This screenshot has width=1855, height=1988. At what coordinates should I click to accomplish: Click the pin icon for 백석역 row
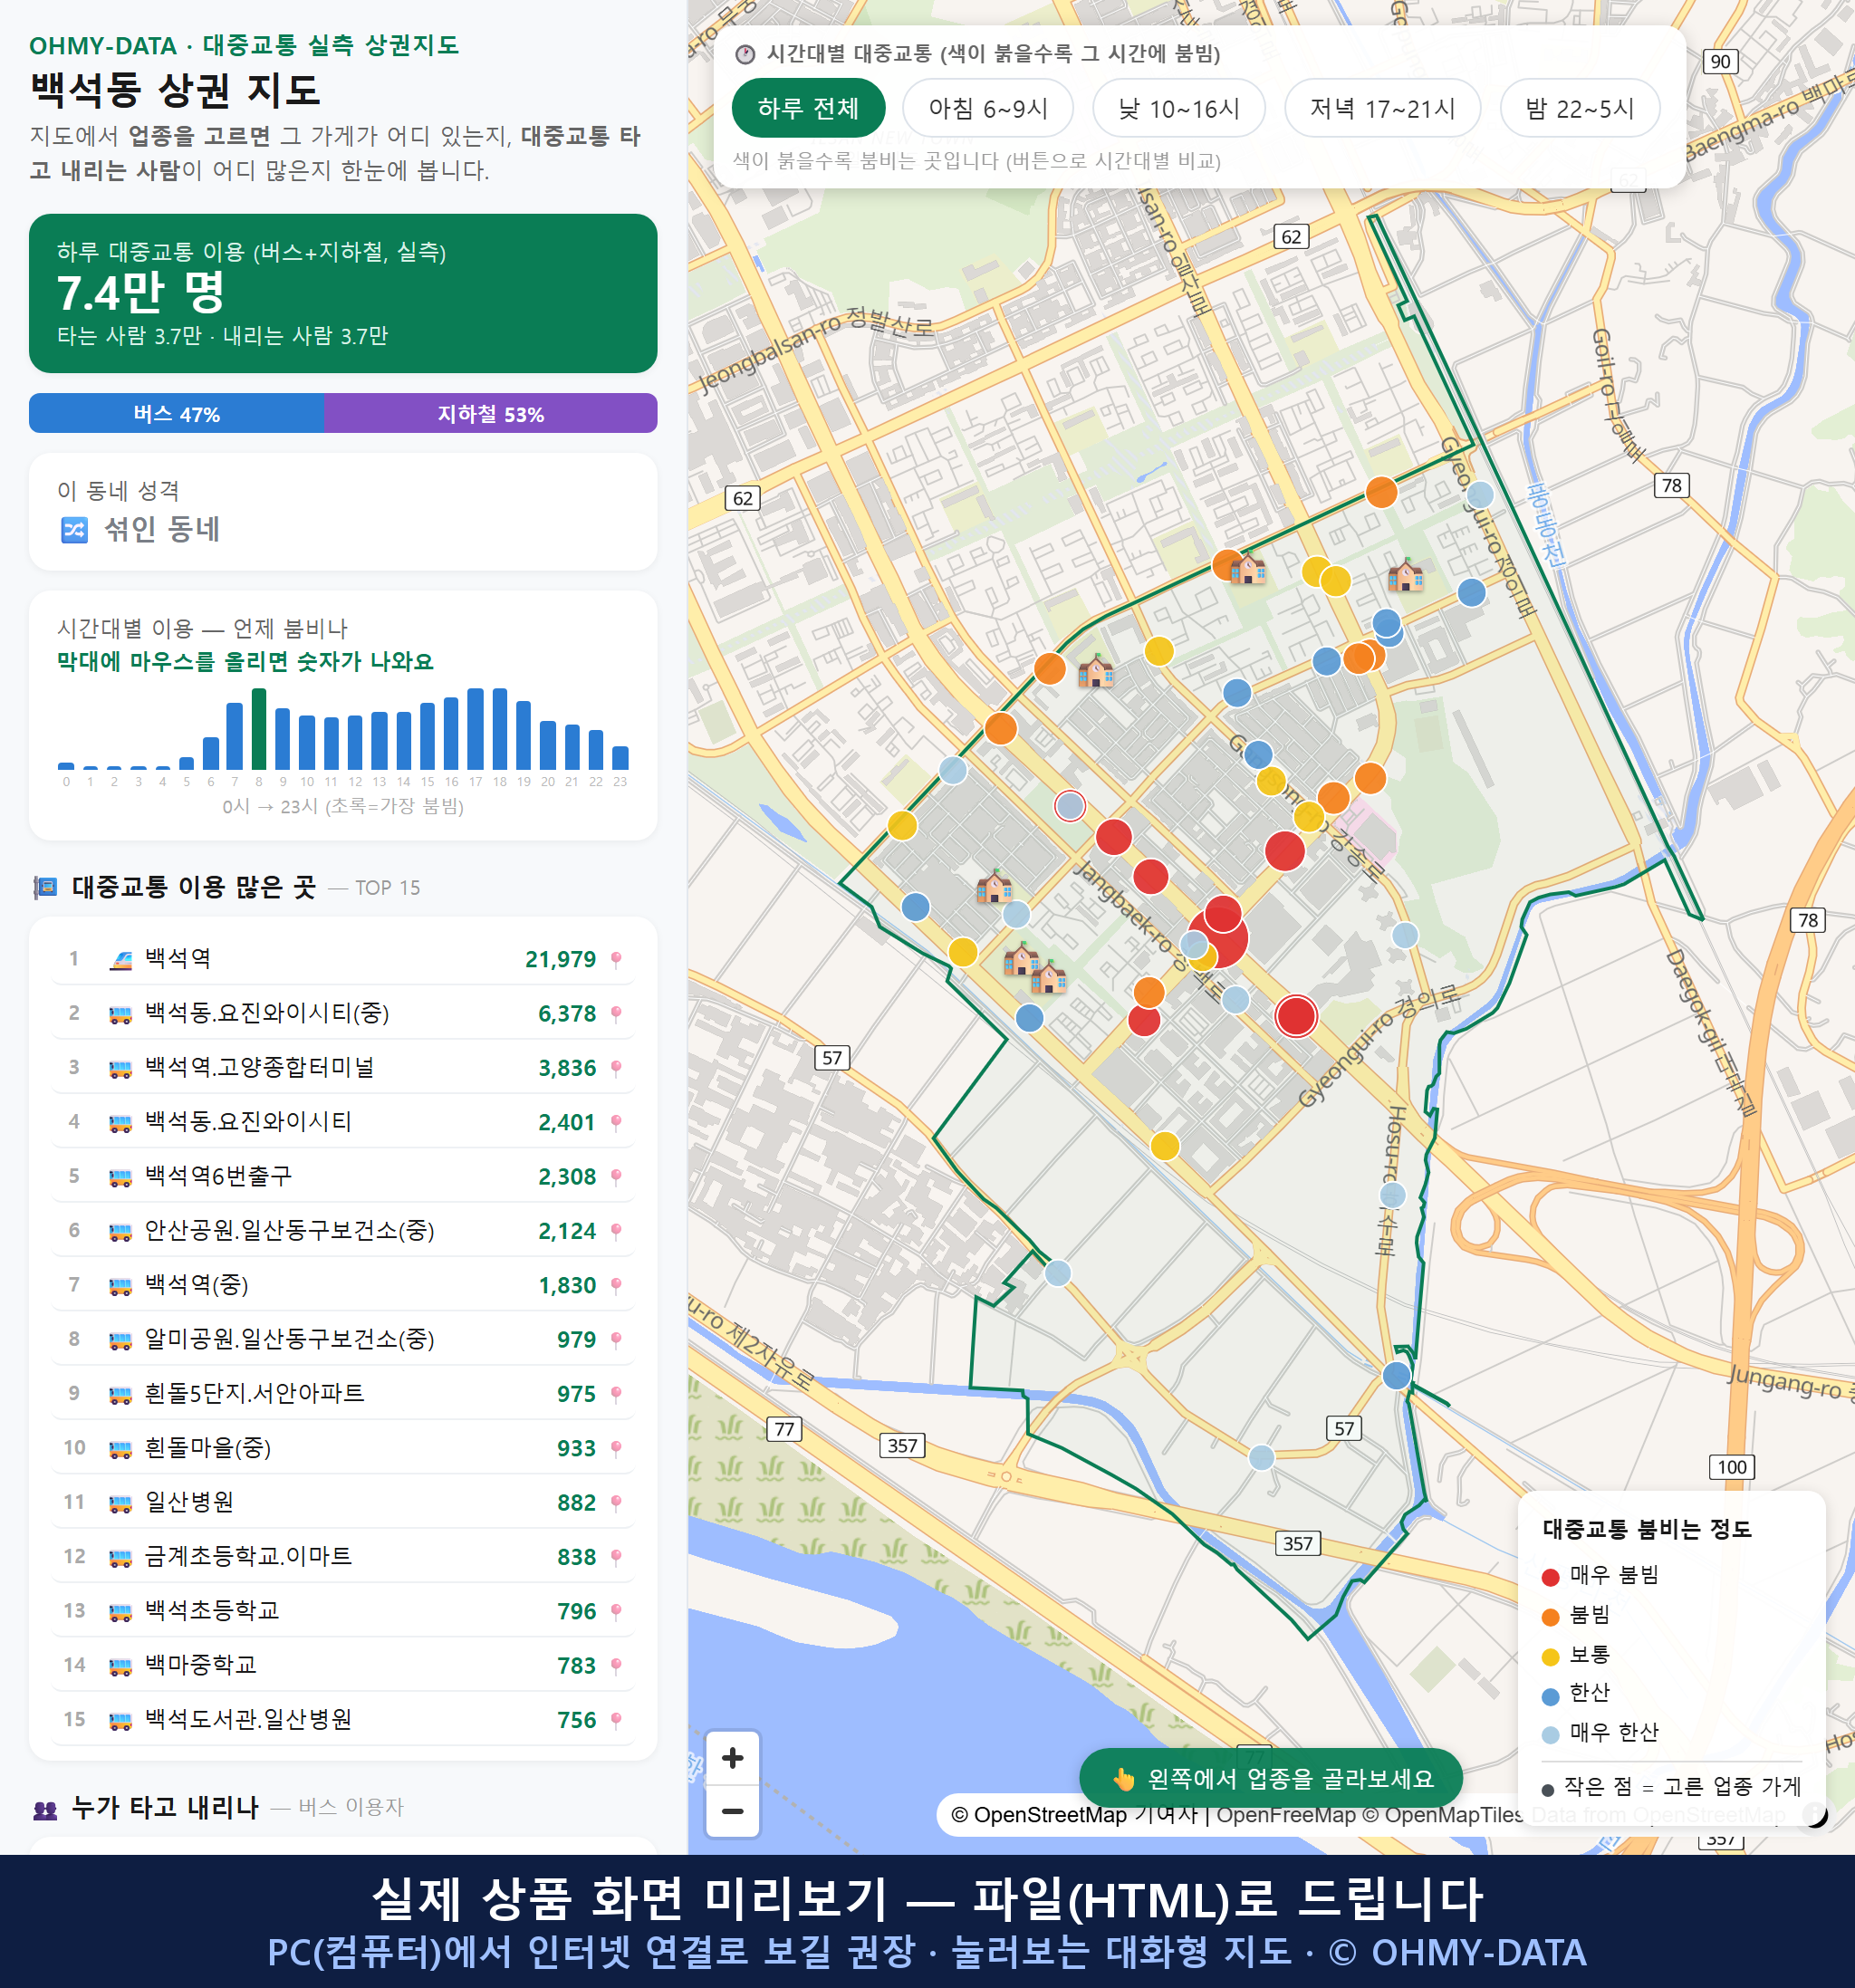pyautogui.click(x=616, y=960)
